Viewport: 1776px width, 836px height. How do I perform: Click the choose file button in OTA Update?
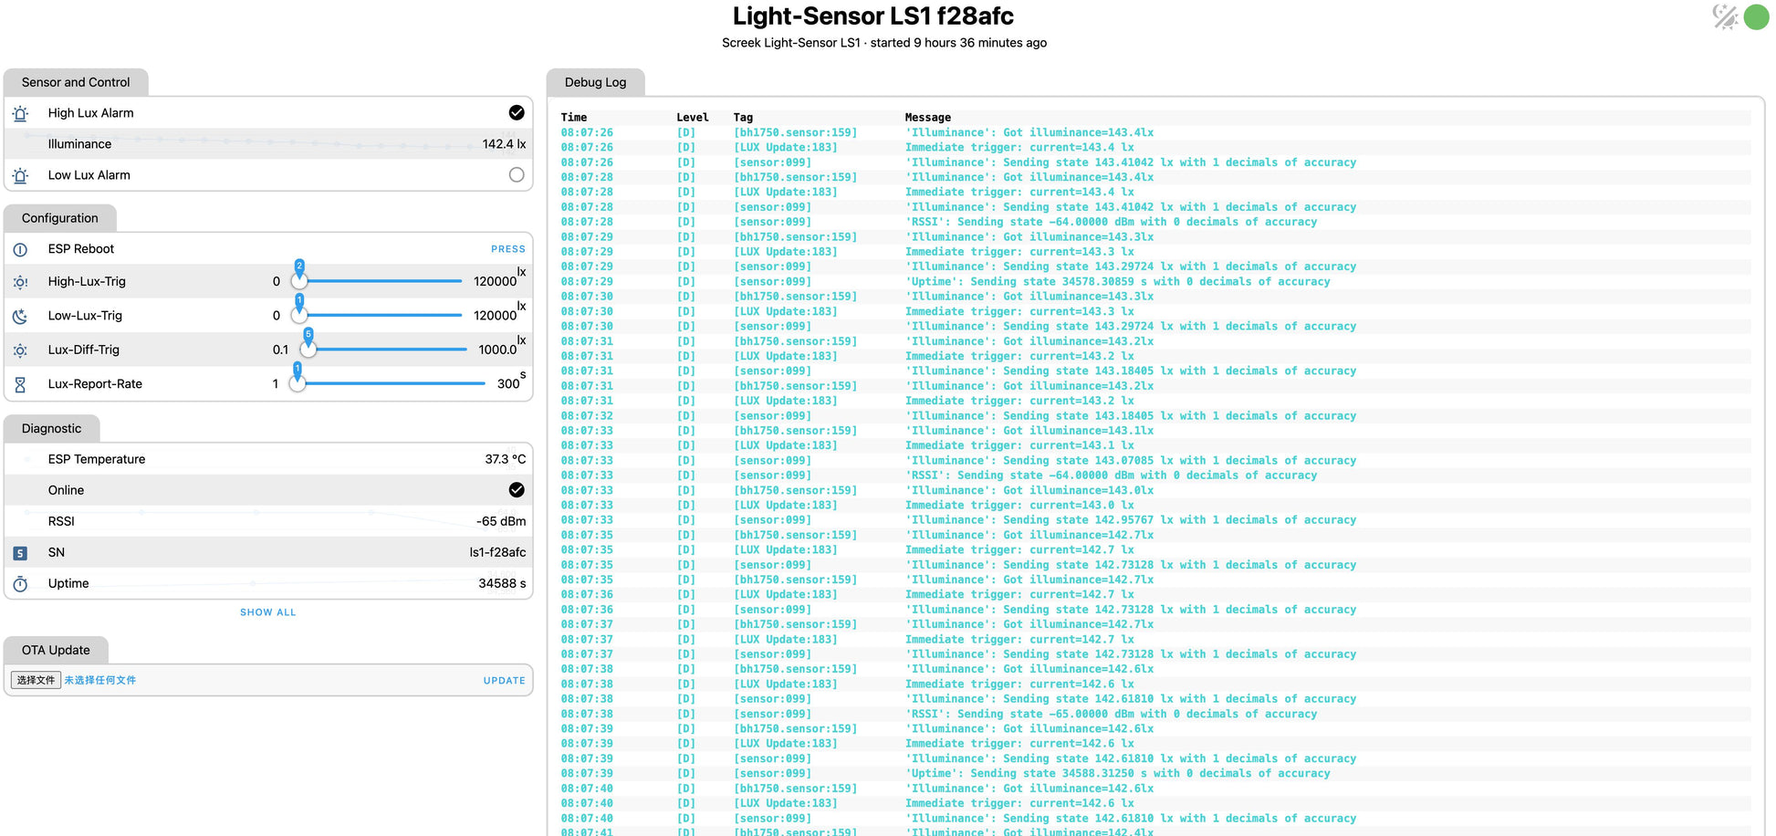(37, 680)
